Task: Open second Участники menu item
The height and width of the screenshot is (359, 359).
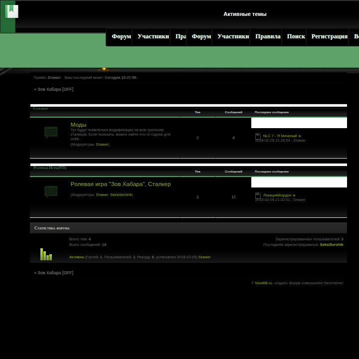Action: (233, 36)
